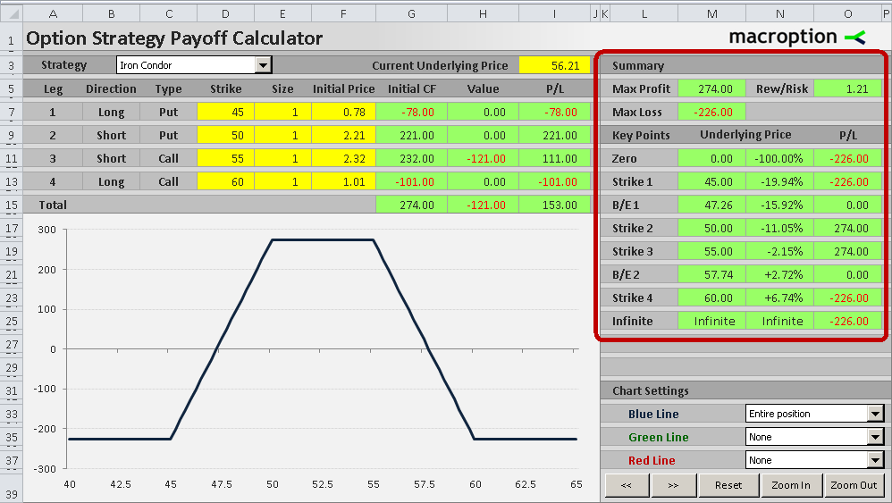This screenshot has width=892, height=503.
Task: Select leg 1 initial price 0.78
Action: tap(343, 112)
